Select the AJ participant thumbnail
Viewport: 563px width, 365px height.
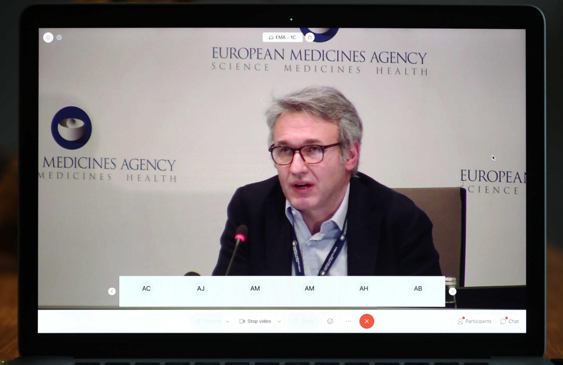click(201, 291)
